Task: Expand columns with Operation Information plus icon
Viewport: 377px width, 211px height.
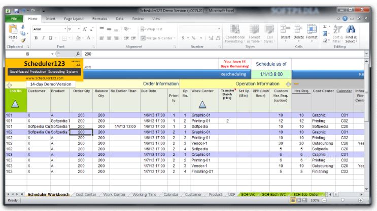Action: (288, 84)
